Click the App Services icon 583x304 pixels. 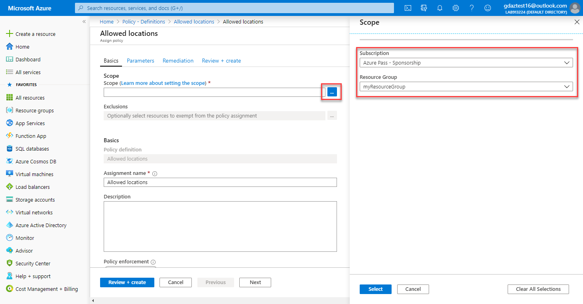[x=10, y=123]
